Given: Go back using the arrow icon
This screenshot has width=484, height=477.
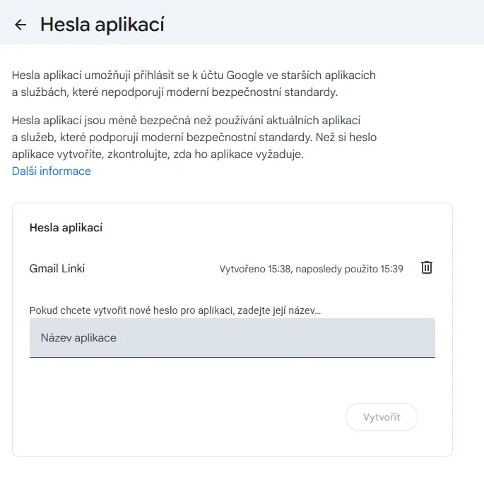Looking at the screenshot, I should 20,25.
